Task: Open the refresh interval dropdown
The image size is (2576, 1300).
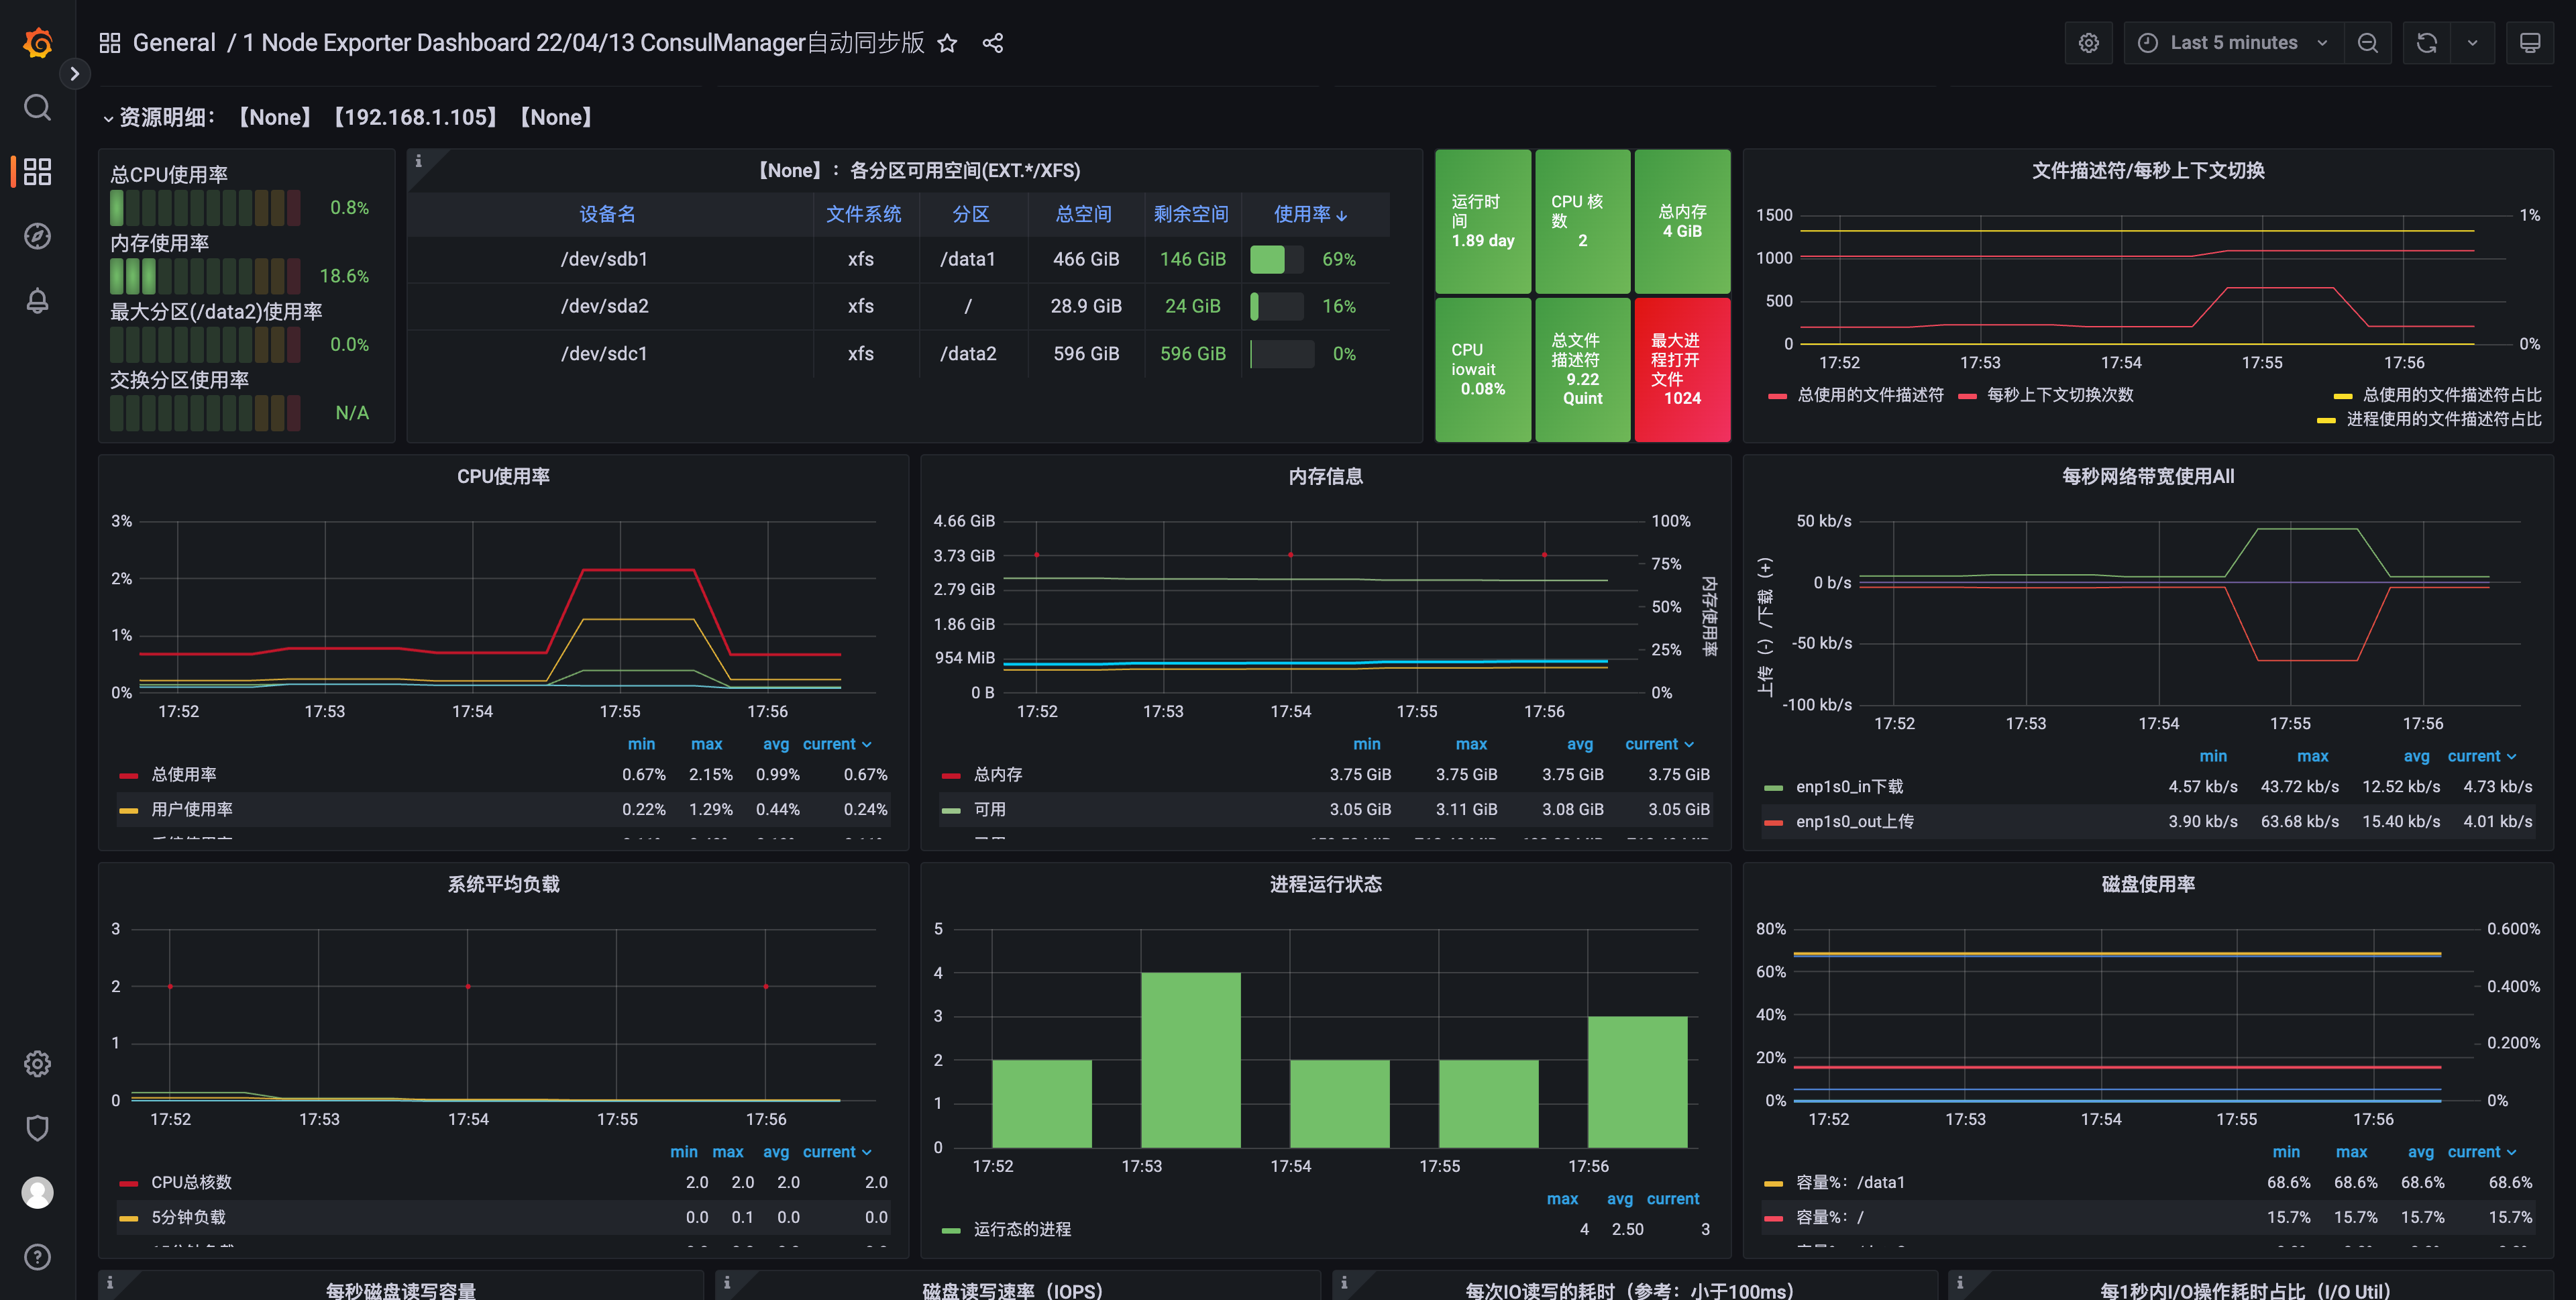Action: [x=2472, y=43]
